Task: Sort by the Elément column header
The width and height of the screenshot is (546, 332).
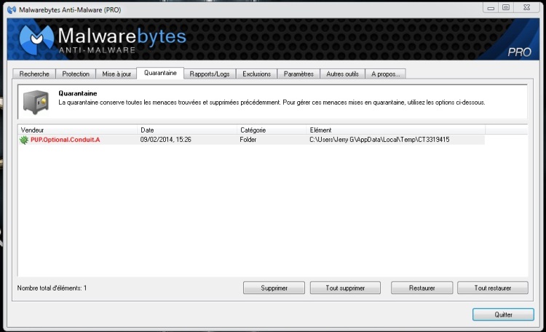Action: point(396,130)
